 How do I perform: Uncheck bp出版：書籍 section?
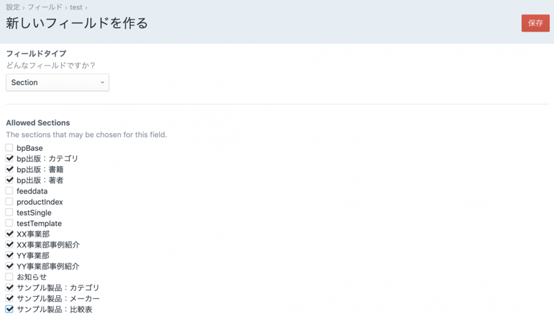(10, 169)
